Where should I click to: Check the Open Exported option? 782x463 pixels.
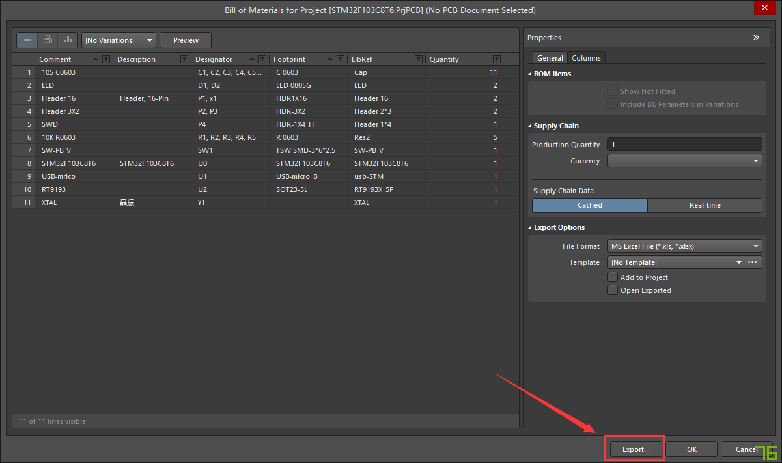pos(612,290)
